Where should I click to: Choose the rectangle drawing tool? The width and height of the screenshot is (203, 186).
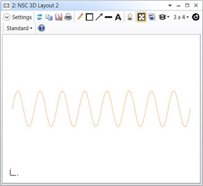(89, 17)
